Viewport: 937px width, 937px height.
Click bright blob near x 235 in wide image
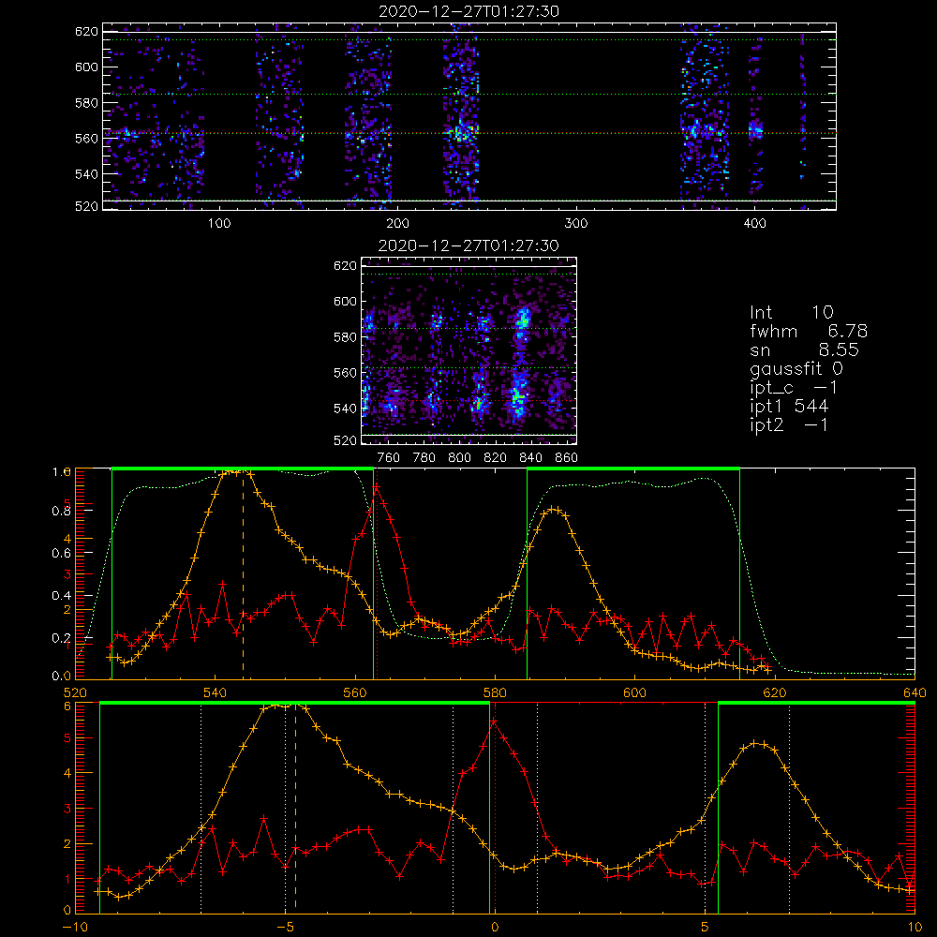tap(461, 133)
